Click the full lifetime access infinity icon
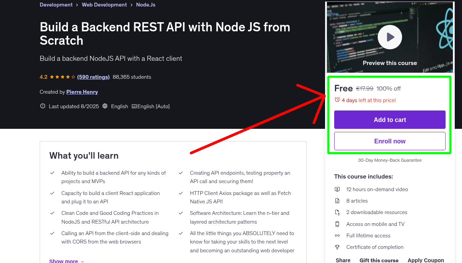Image resolution: width=462 pixels, height=263 pixels. [337, 235]
